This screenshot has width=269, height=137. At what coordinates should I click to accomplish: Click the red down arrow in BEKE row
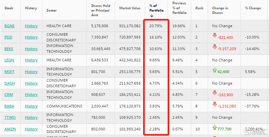tap(214, 47)
